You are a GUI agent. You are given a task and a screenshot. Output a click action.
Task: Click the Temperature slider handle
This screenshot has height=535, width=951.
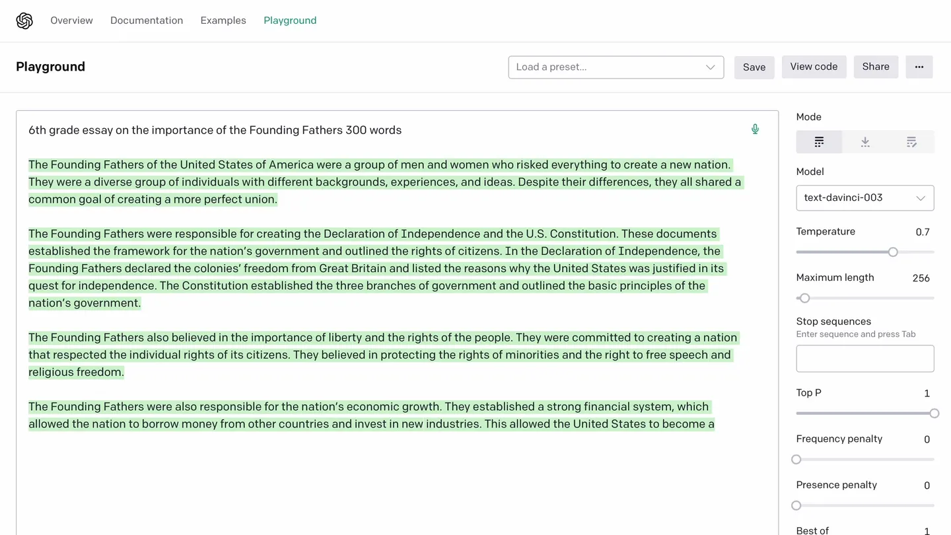(893, 252)
